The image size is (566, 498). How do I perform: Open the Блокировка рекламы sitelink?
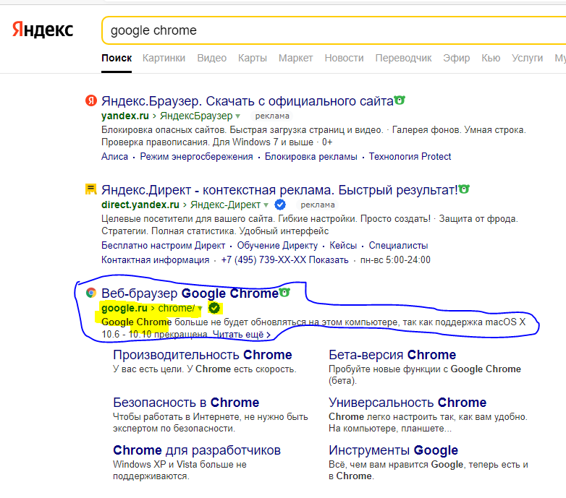pos(311,156)
